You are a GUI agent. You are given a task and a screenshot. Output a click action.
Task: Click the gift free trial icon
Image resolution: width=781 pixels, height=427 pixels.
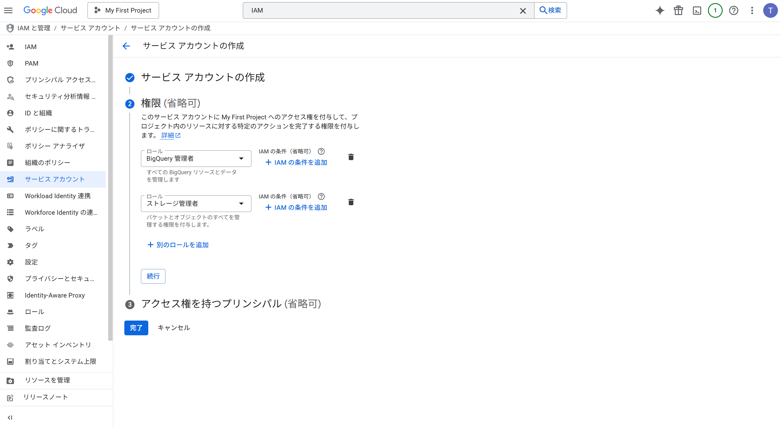tap(678, 10)
